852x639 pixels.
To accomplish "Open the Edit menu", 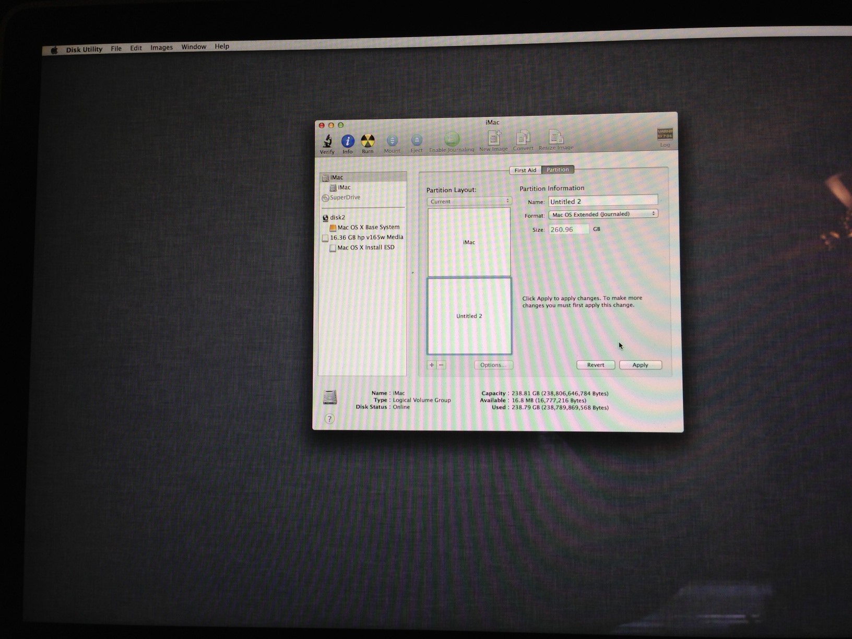I will (136, 48).
